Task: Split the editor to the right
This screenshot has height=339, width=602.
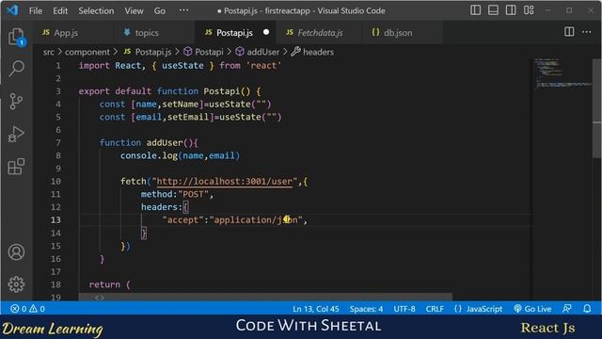Action: [569, 32]
